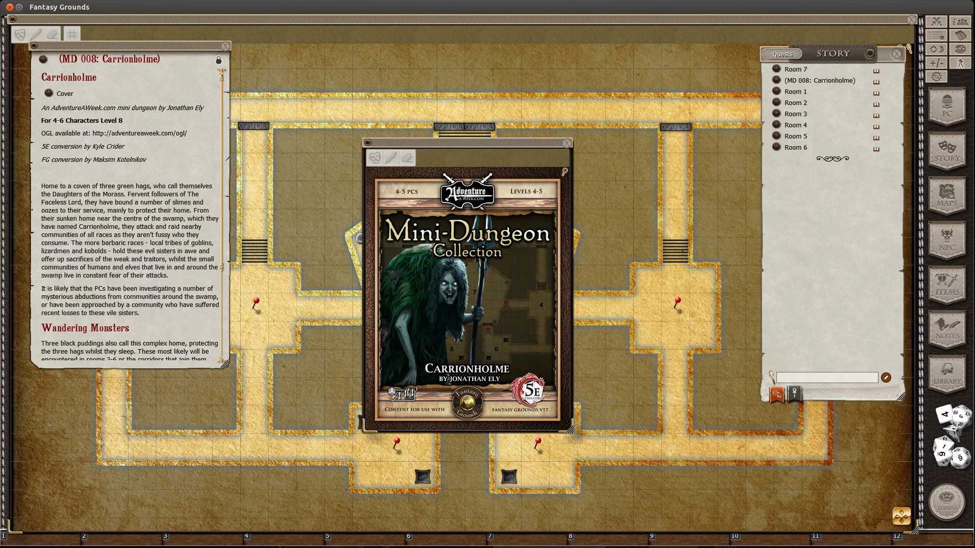Toggle the lock on the Carrionholme story entry

219,60
